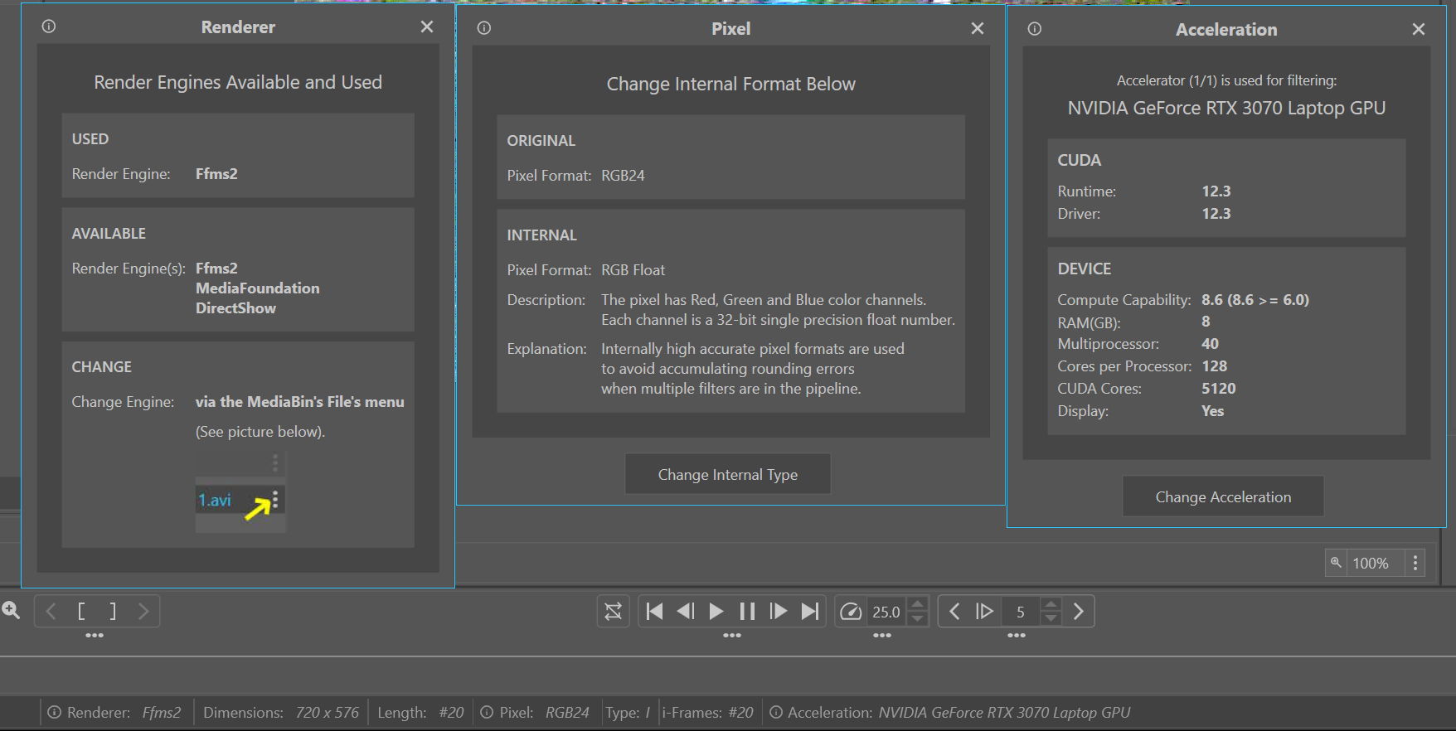Play the video in reverse
Viewport: 1456px width, 731px height.
click(x=686, y=612)
